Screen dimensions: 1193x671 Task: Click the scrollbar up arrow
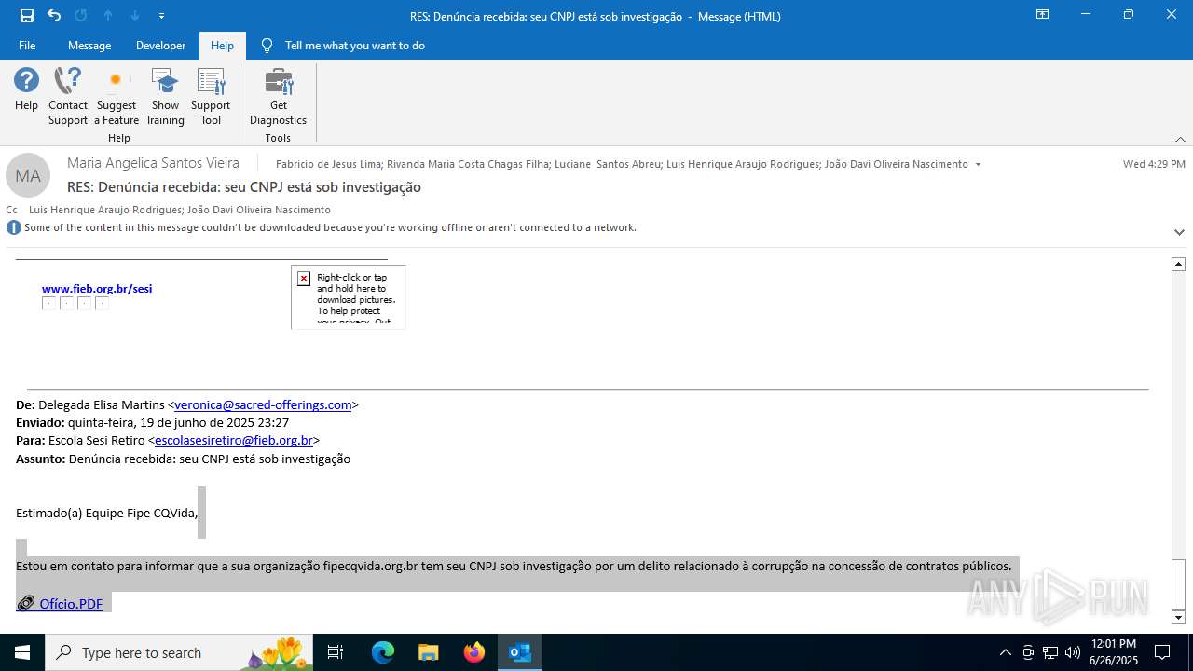click(x=1178, y=265)
